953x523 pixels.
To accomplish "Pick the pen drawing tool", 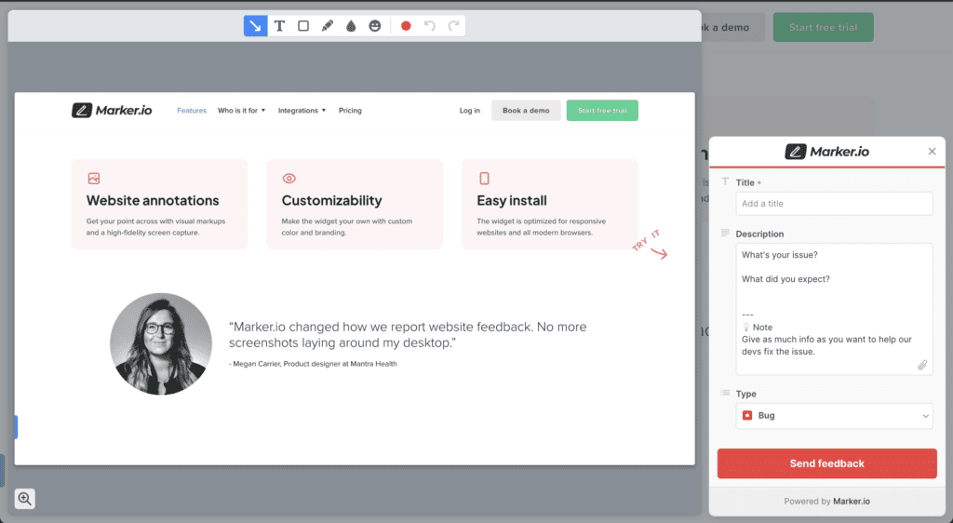I will tap(328, 26).
